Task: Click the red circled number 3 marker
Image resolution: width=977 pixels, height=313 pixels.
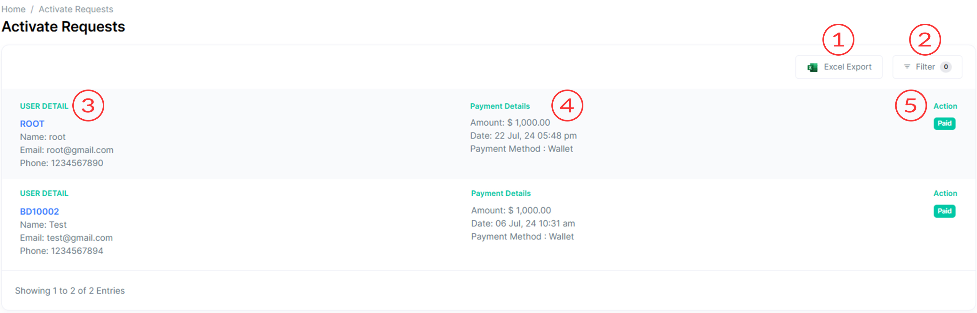Action: click(x=88, y=106)
